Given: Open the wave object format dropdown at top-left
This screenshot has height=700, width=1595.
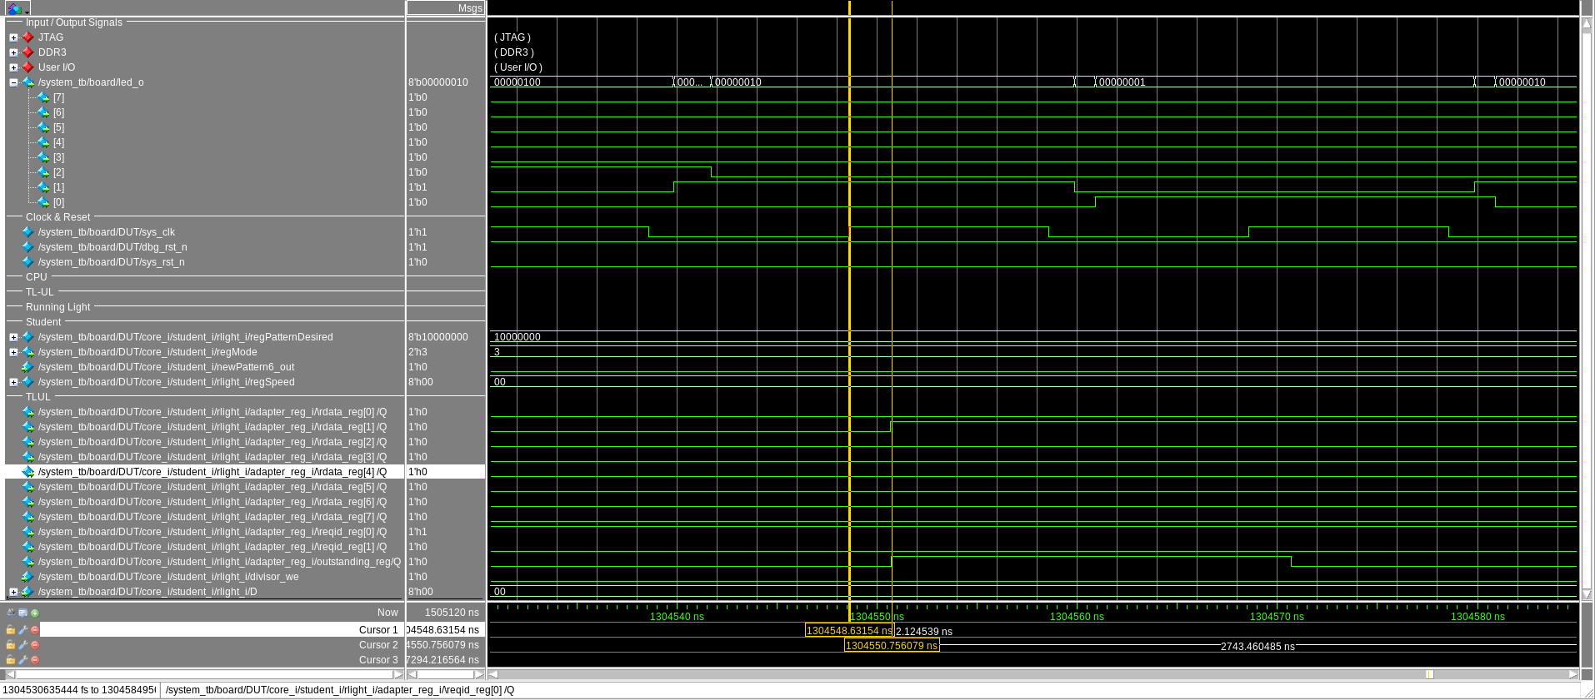Looking at the screenshot, I should (x=17, y=8).
